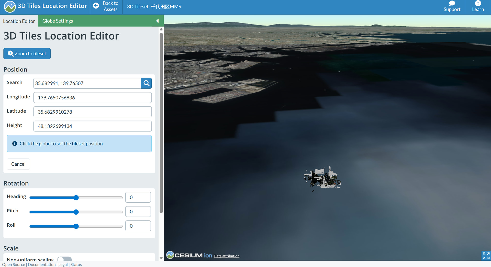Click the Heading value box
Image resolution: width=491 pixels, height=267 pixels.
click(x=138, y=197)
